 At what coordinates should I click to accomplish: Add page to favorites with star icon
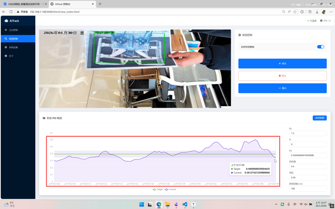click(295, 12)
